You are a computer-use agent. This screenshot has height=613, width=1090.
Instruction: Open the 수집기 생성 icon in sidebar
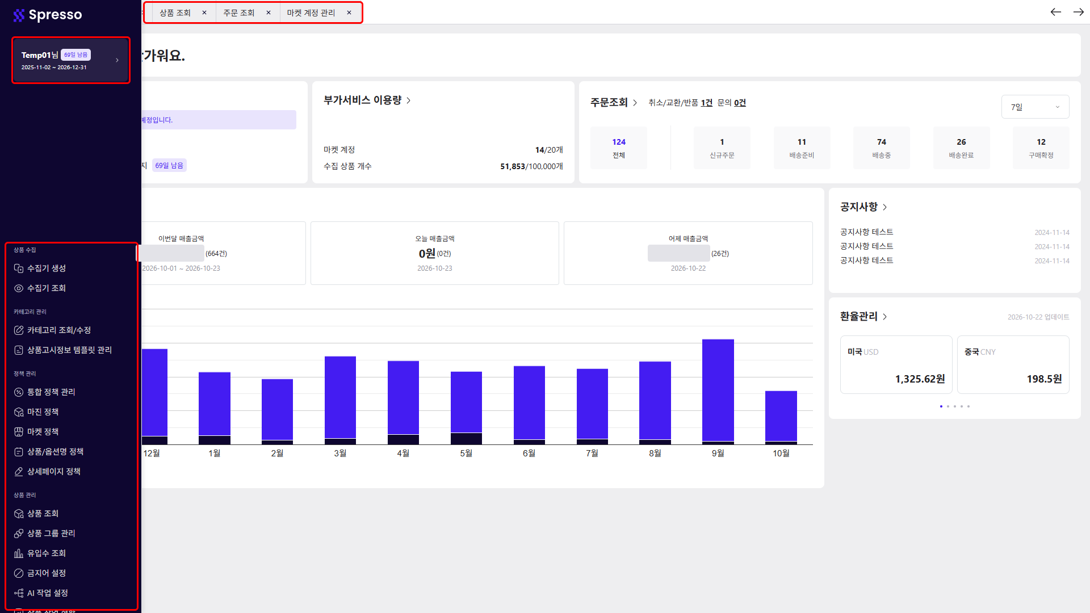(19, 268)
